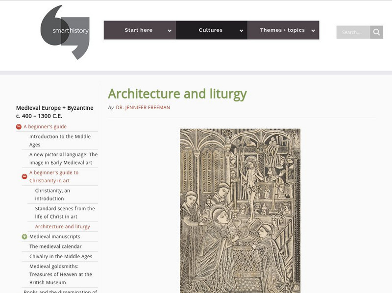Open Chivalry in the Middle Ages
Viewport: 392px width, 293px height.
point(61,257)
